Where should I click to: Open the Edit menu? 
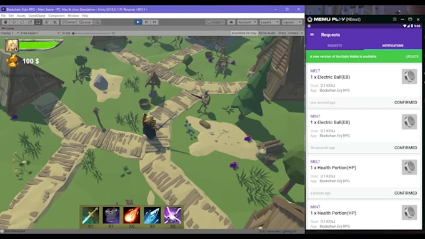(11, 16)
